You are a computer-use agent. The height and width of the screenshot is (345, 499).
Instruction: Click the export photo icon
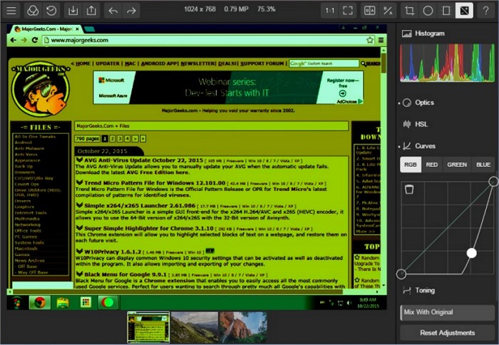(x=91, y=11)
